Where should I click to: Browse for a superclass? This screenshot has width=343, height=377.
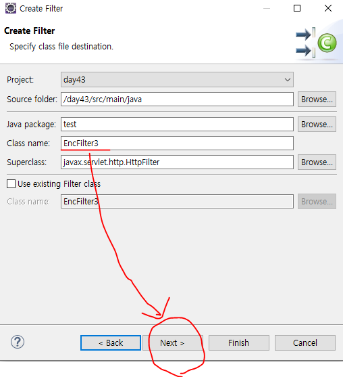pos(317,162)
